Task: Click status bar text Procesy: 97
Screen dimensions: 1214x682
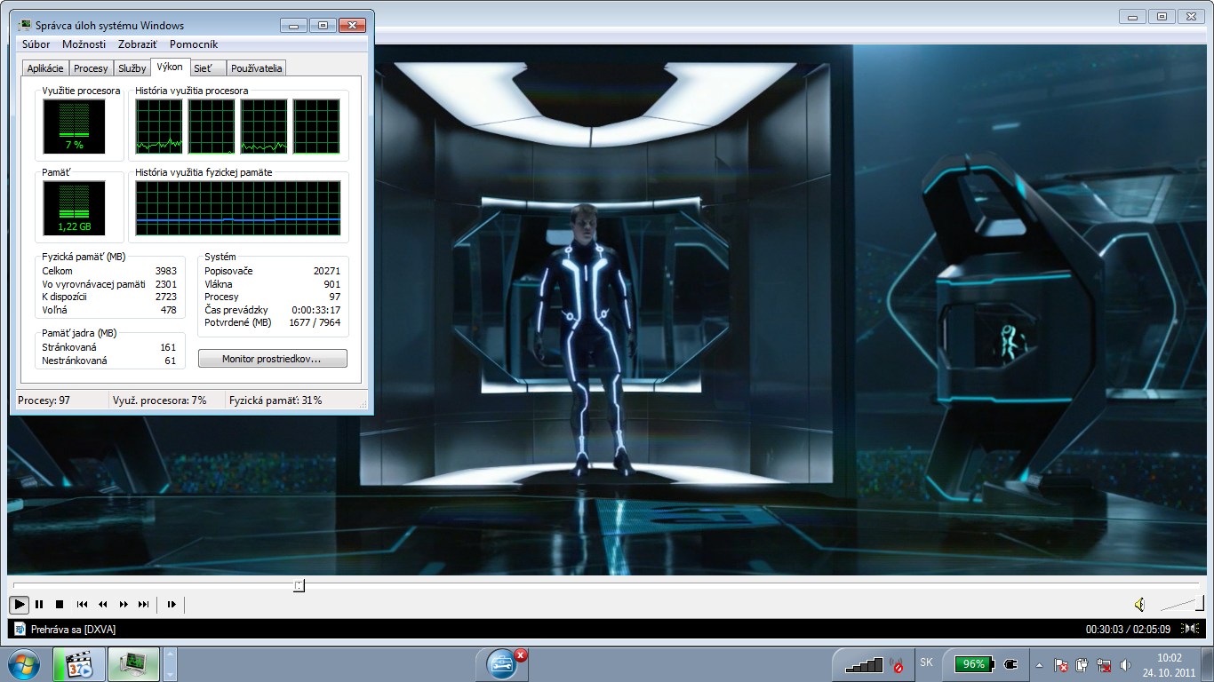Action: tap(44, 400)
